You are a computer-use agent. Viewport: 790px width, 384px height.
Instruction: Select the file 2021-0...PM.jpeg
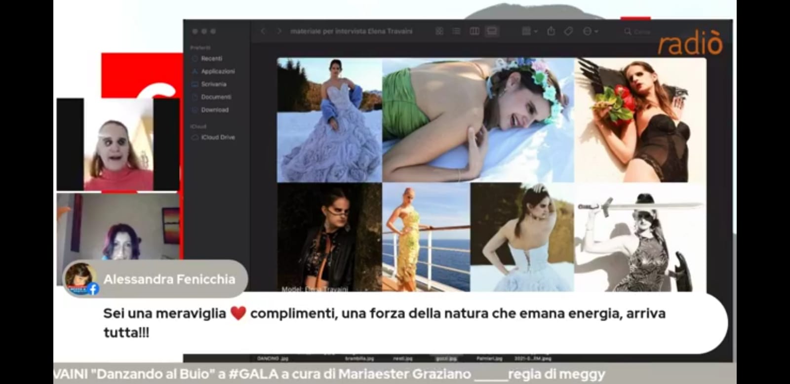coord(533,358)
